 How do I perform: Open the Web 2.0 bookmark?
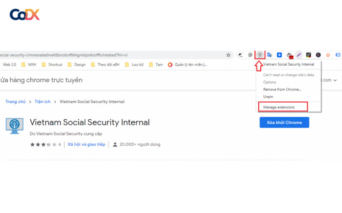[9, 65]
